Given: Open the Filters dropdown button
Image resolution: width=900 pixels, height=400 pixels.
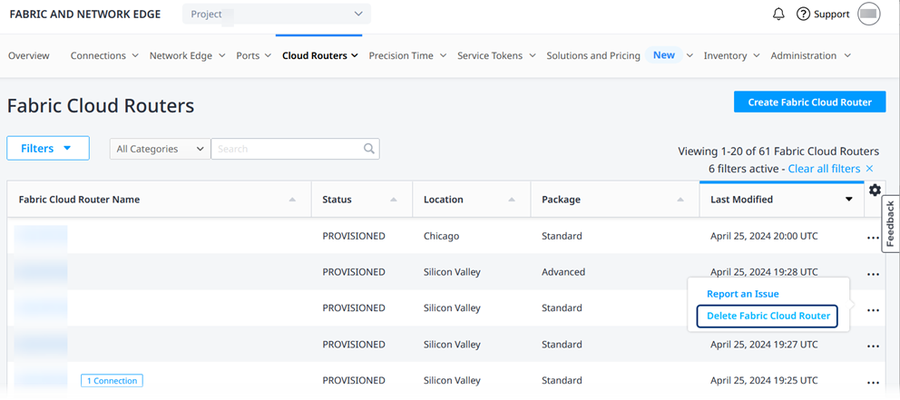Looking at the screenshot, I should tap(48, 148).
